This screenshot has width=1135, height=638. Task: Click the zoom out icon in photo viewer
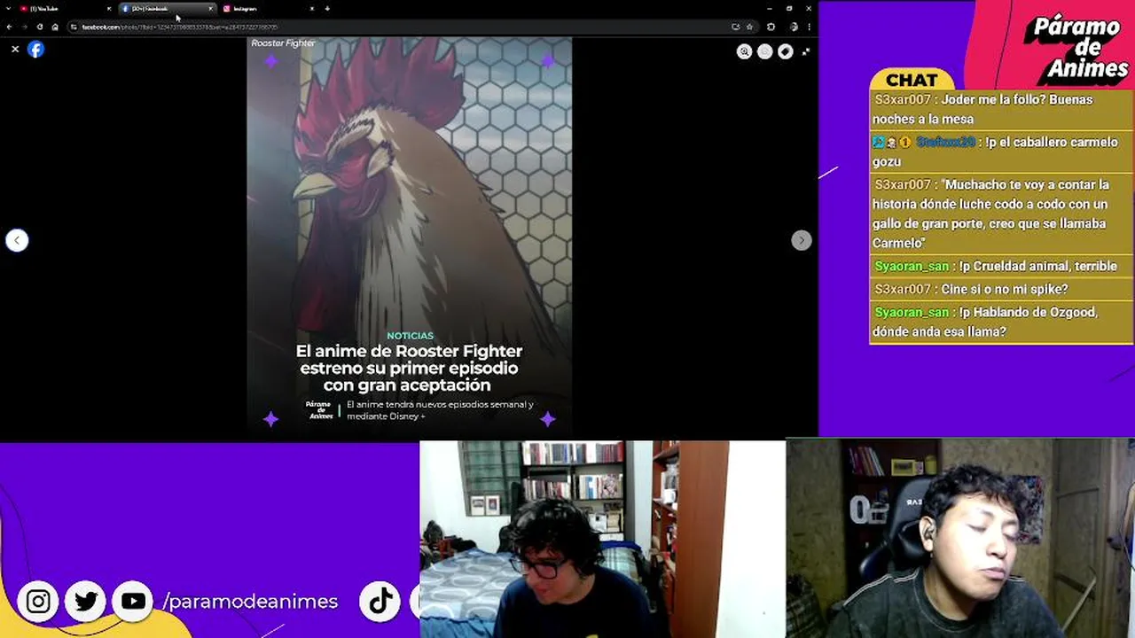pyautogui.click(x=764, y=51)
